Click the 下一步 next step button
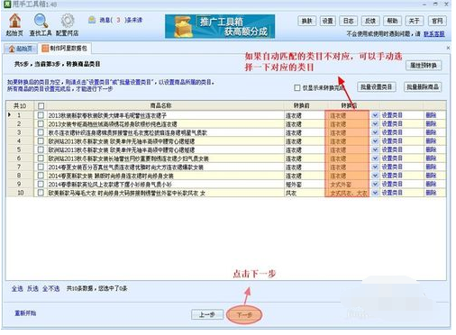Image resolution: width=456 pixels, height=335 pixels. [x=244, y=314]
